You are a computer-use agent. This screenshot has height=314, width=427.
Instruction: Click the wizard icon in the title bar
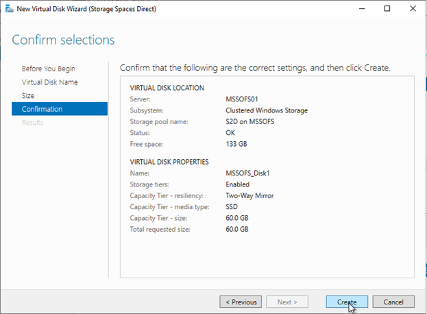pos(8,9)
